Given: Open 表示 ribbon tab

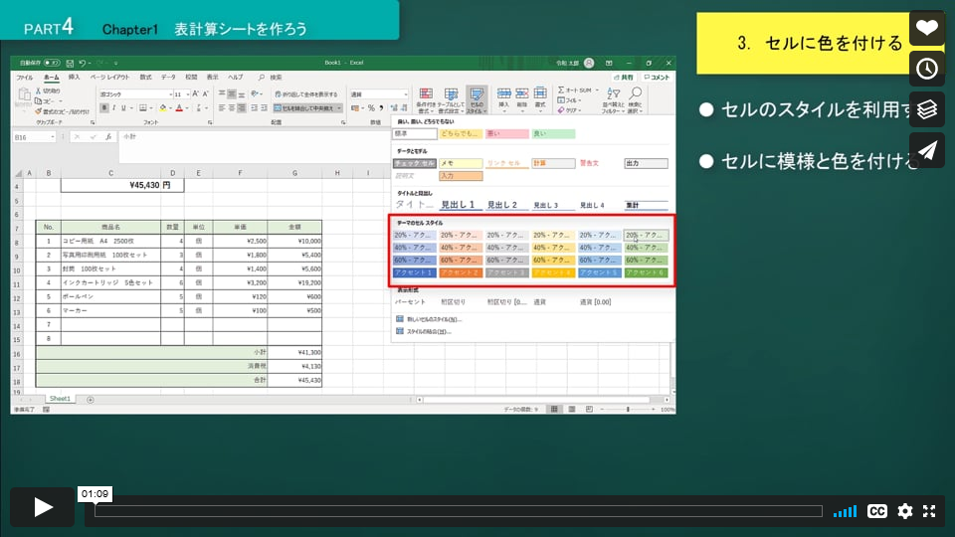Looking at the screenshot, I should [x=212, y=78].
